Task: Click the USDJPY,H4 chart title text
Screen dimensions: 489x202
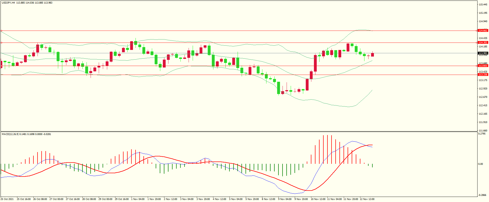Action: coord(8,3)
